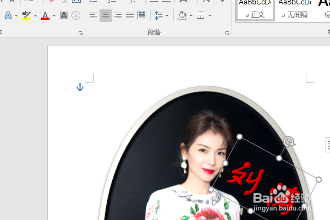Open the Text Effects button (outlined blue A)
Image resolution: width=330 pixels, height=220 pixels.
pos(8,15)
